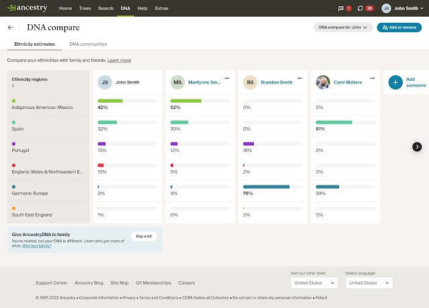429x308 pixels.
Task: Open Site Map footer link
Action: pyautogui.click(x=120, y=283)
